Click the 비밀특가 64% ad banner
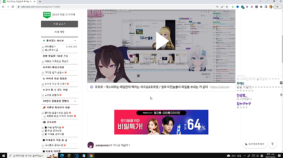 (x=161, y=122)
